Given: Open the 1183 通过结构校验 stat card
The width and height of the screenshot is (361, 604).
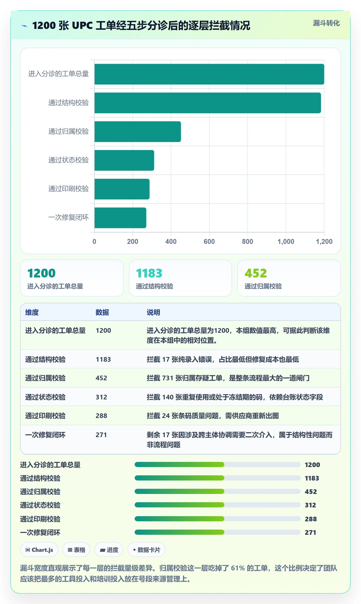Looking at the screenshot, I should click(180, 278).
